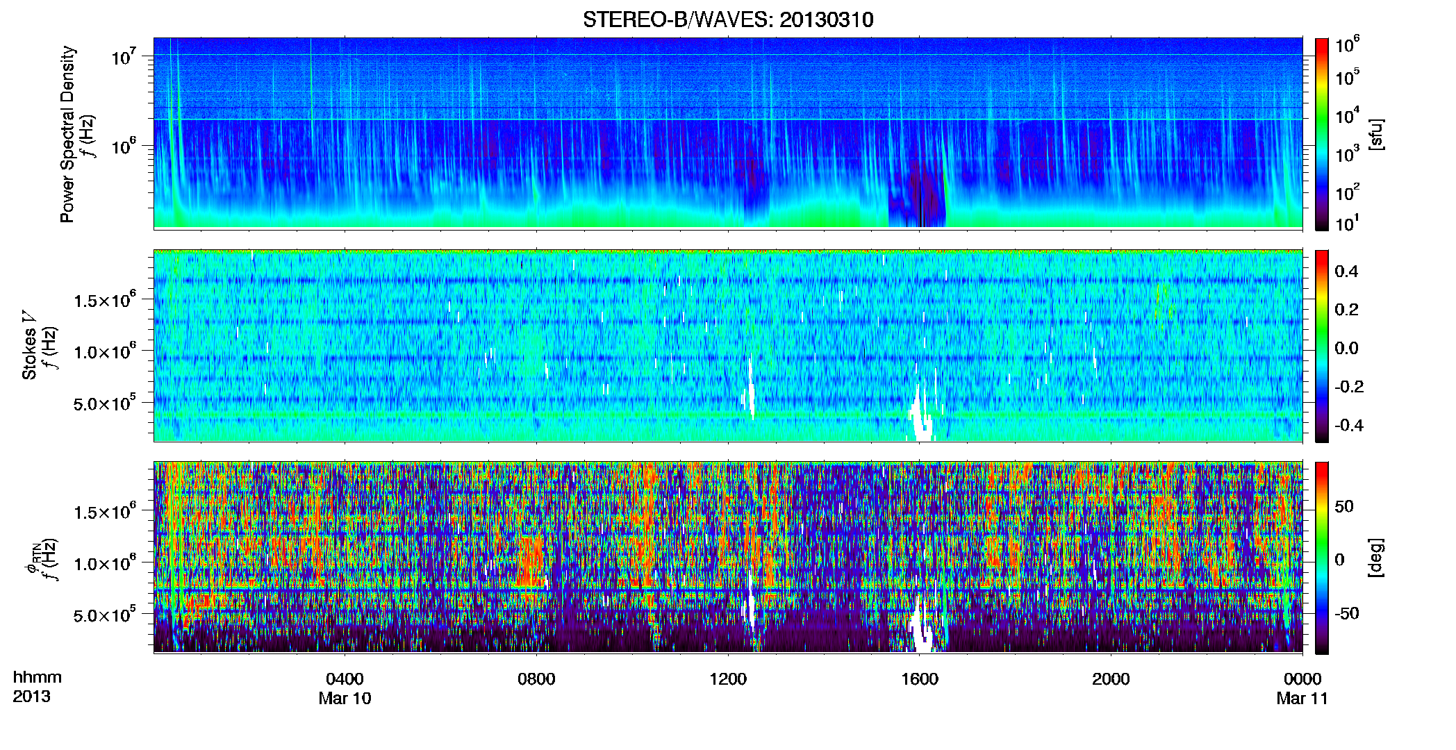Click the 1200 time axis label
The image size is (1456, 750).
coord(728,679)
